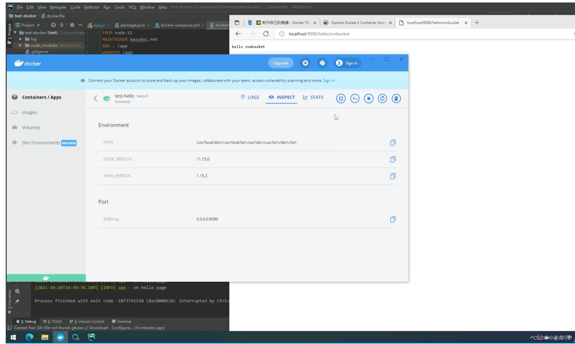
Task: Open the Refactor menu in WebStorm
Action: point(92,7)
